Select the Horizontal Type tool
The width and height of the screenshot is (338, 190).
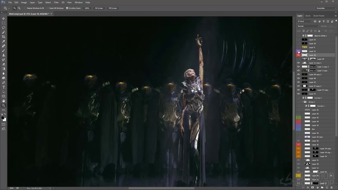[x=4, y=87]
